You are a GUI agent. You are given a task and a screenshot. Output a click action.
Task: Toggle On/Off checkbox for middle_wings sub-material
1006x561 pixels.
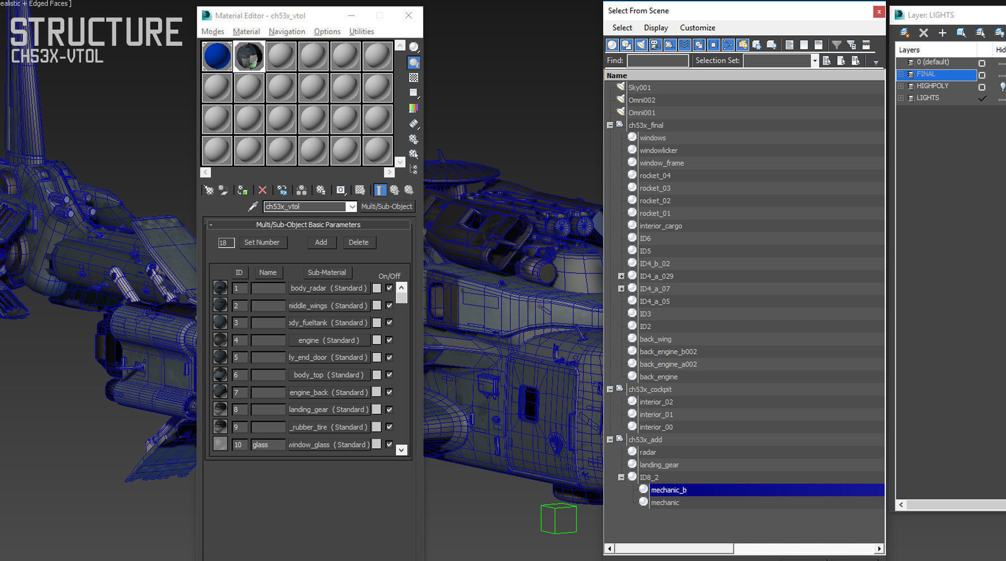390,305
